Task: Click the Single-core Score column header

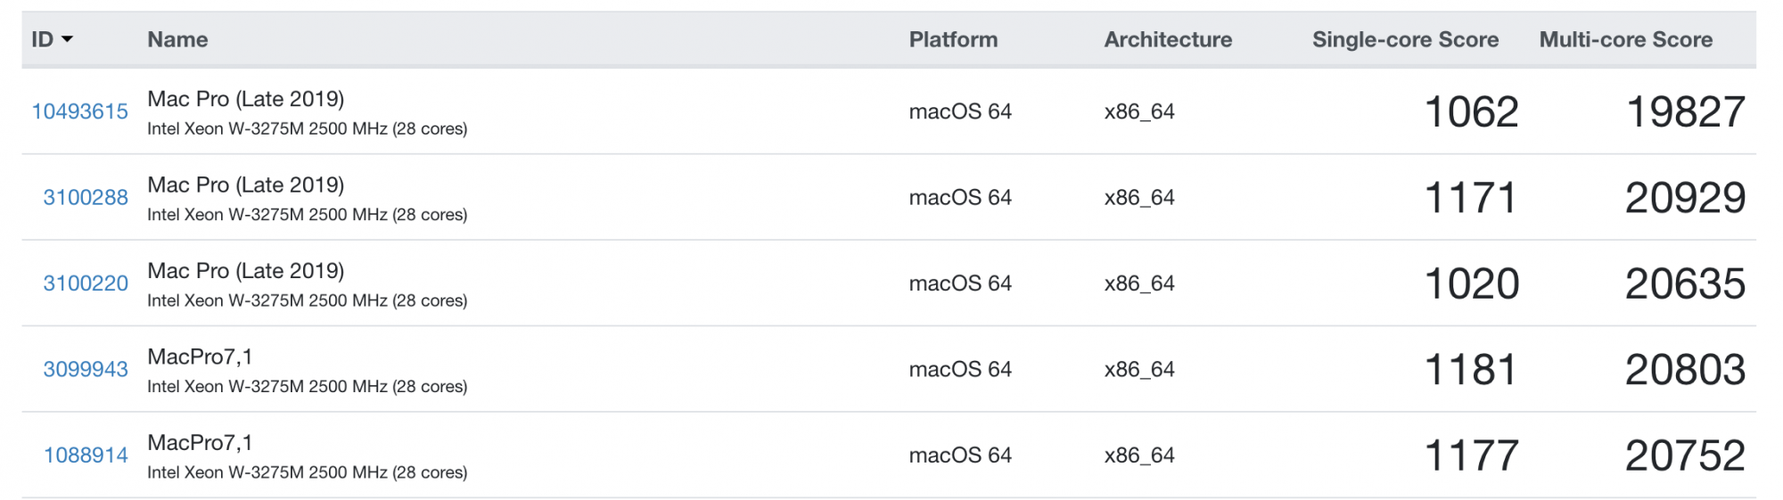Action: tap(1405, 39)
